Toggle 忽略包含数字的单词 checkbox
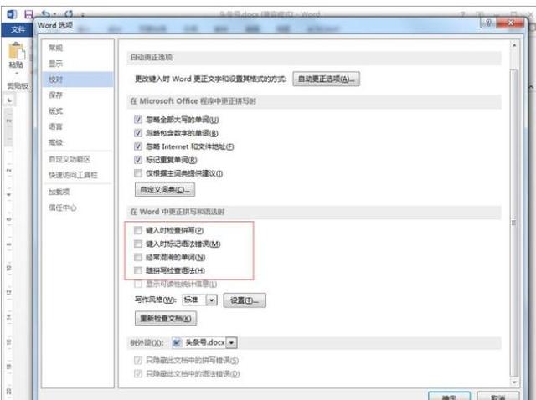This screenshot has width=536, height=400. [x=137, y=133]
